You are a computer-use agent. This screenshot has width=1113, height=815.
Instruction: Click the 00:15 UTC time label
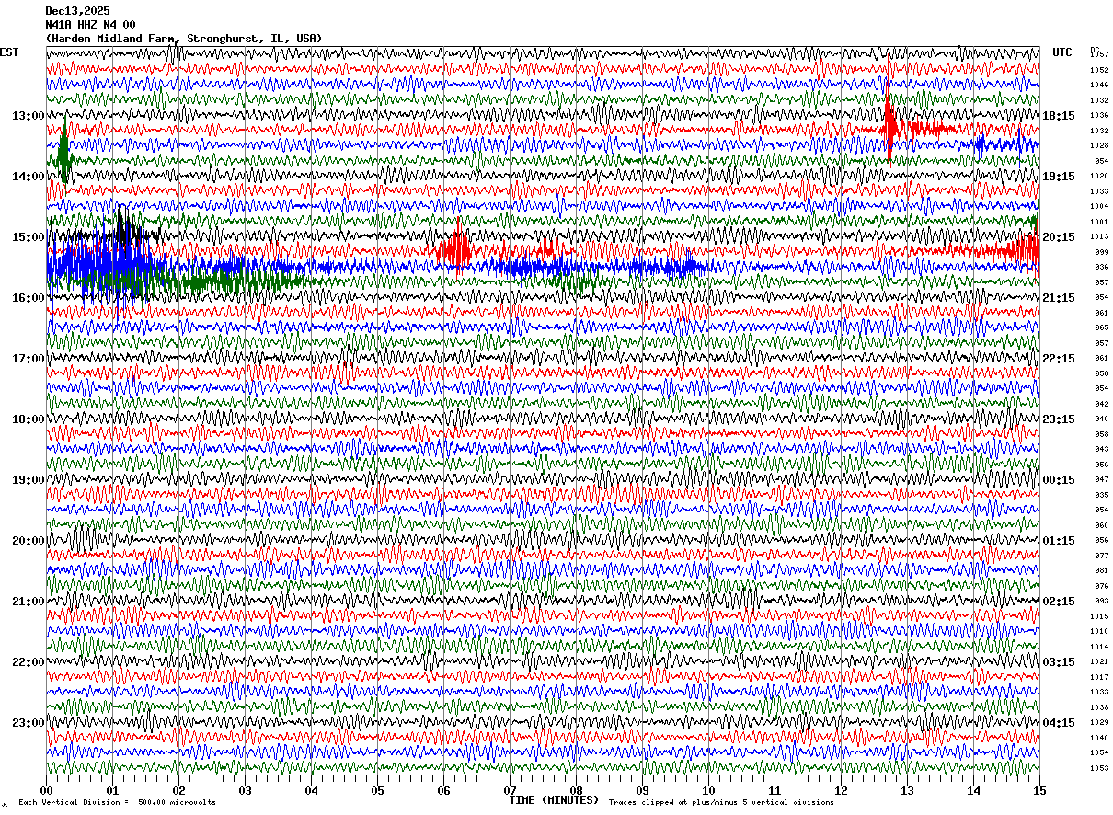pyautogui.click(x=1058, y=480)
